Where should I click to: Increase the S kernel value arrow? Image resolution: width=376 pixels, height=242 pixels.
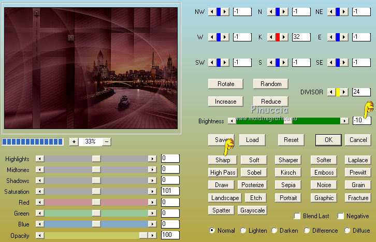click(284, 63)
